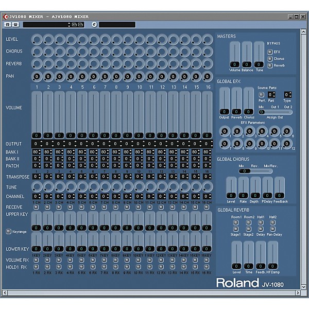Viewport: 309px width, 309px height.
Task: Click EFX Parameter knob 12
Action: point(287,144)
